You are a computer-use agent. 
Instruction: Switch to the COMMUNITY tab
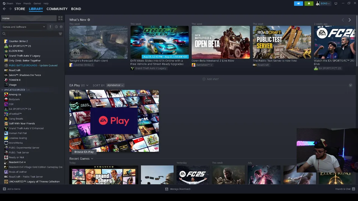(57, 9)
